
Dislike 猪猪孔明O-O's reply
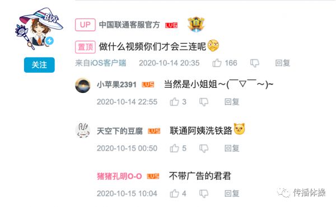(x=204, y=194)
